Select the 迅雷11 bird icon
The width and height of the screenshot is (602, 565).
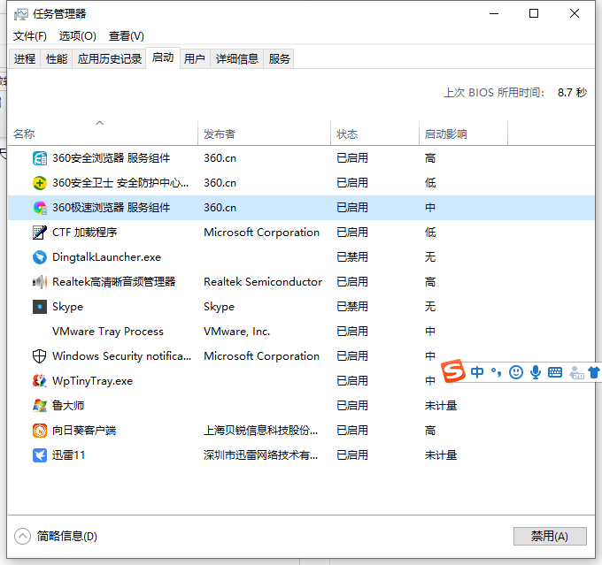[x=40, y=455]
